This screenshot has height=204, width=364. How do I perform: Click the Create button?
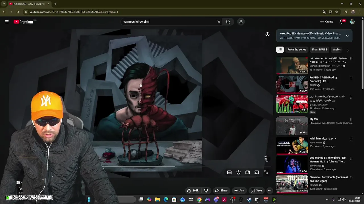pyautogui.click(x=326, y=22)
